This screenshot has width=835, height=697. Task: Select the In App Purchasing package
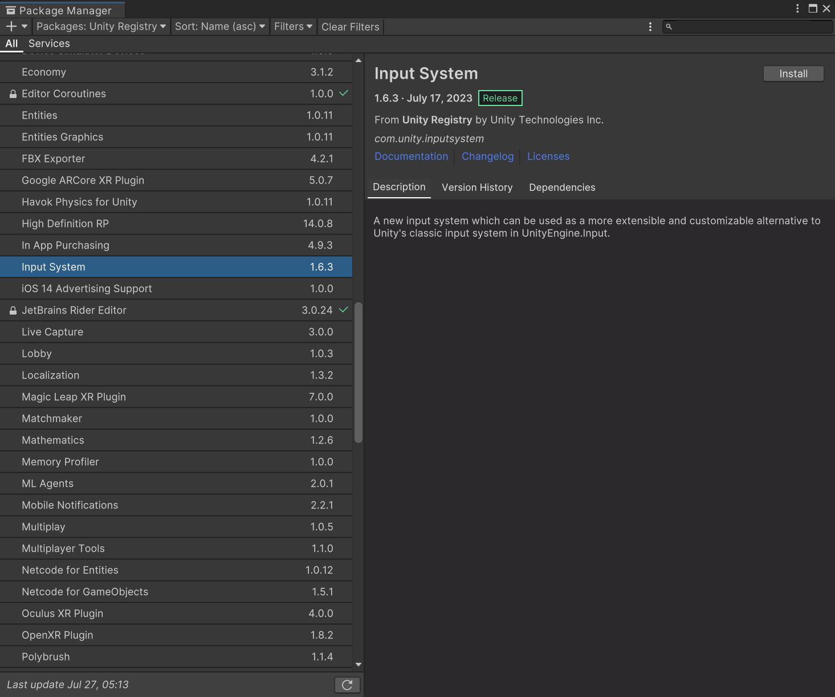176,246
